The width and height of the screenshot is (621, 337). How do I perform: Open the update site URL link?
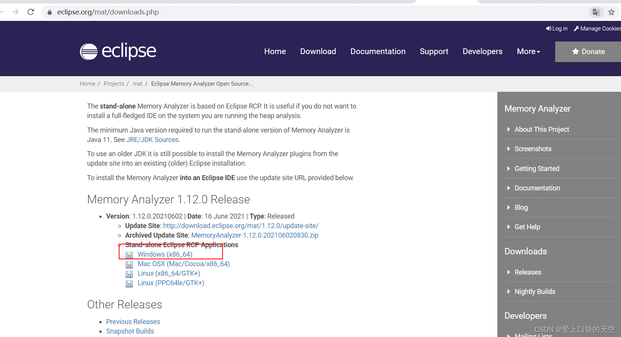(240, 226)
